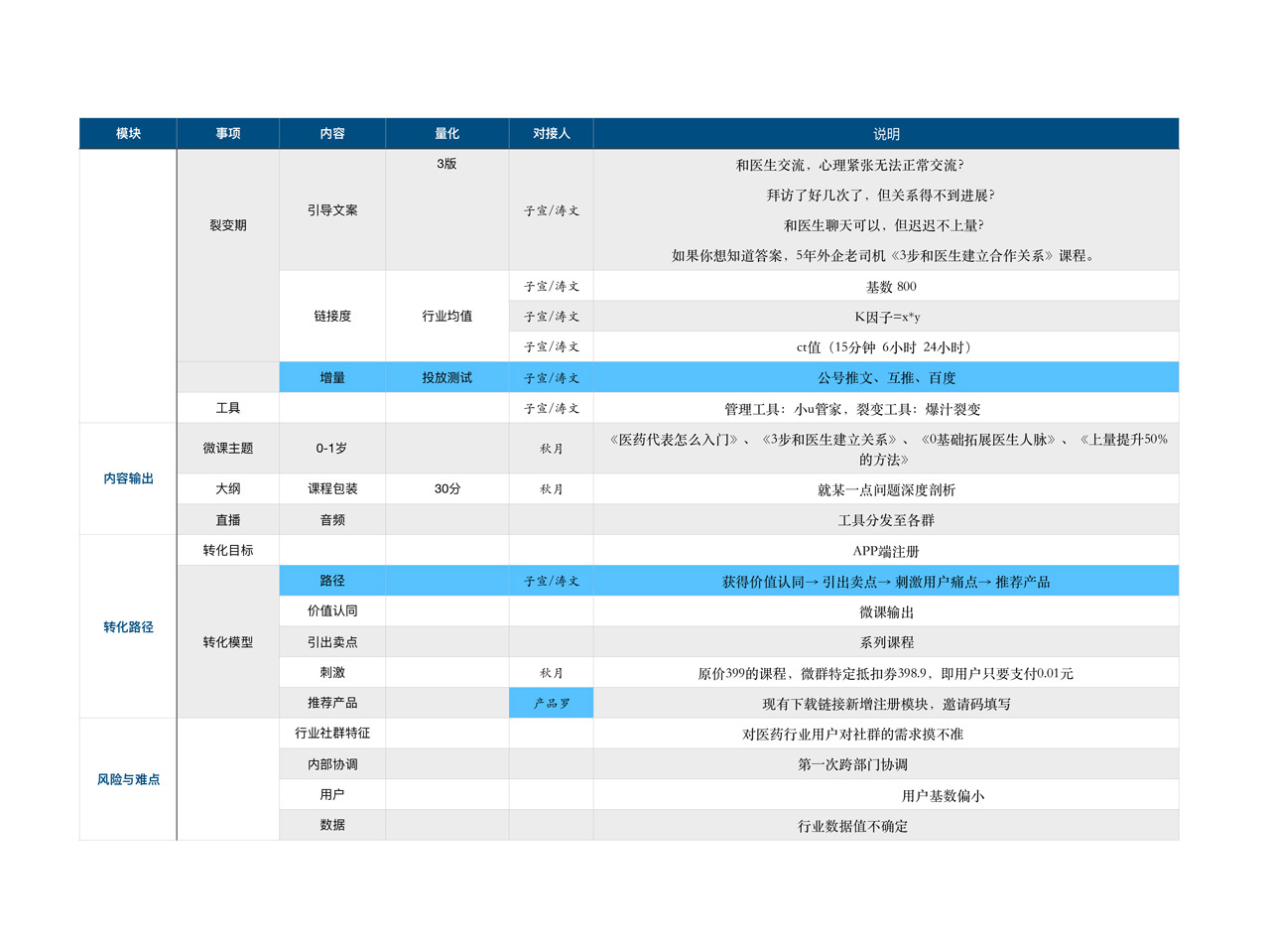The height and width of the screenshot is (943, 1270).
Task: Click the 工具 cell in 事项 column
Action: coord(228,408)
